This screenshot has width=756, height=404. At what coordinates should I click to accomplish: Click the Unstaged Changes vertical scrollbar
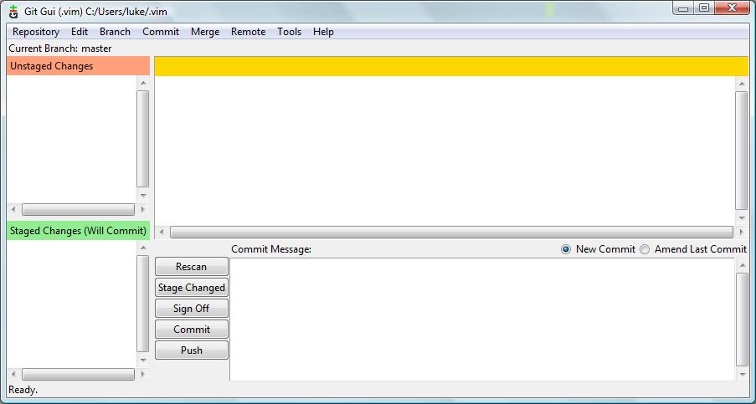[142, 139]
